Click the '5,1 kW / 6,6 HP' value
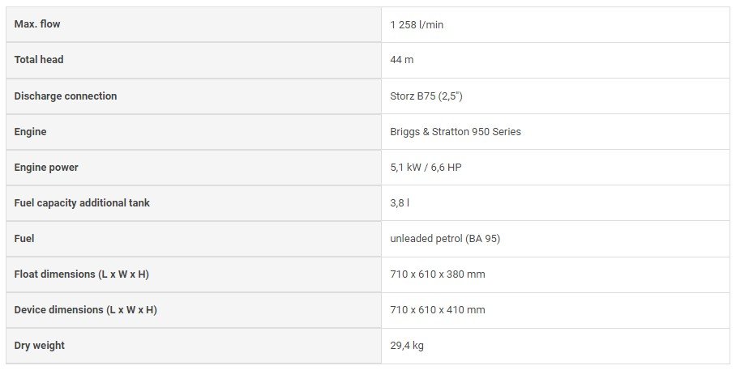 tap(426, 168)
